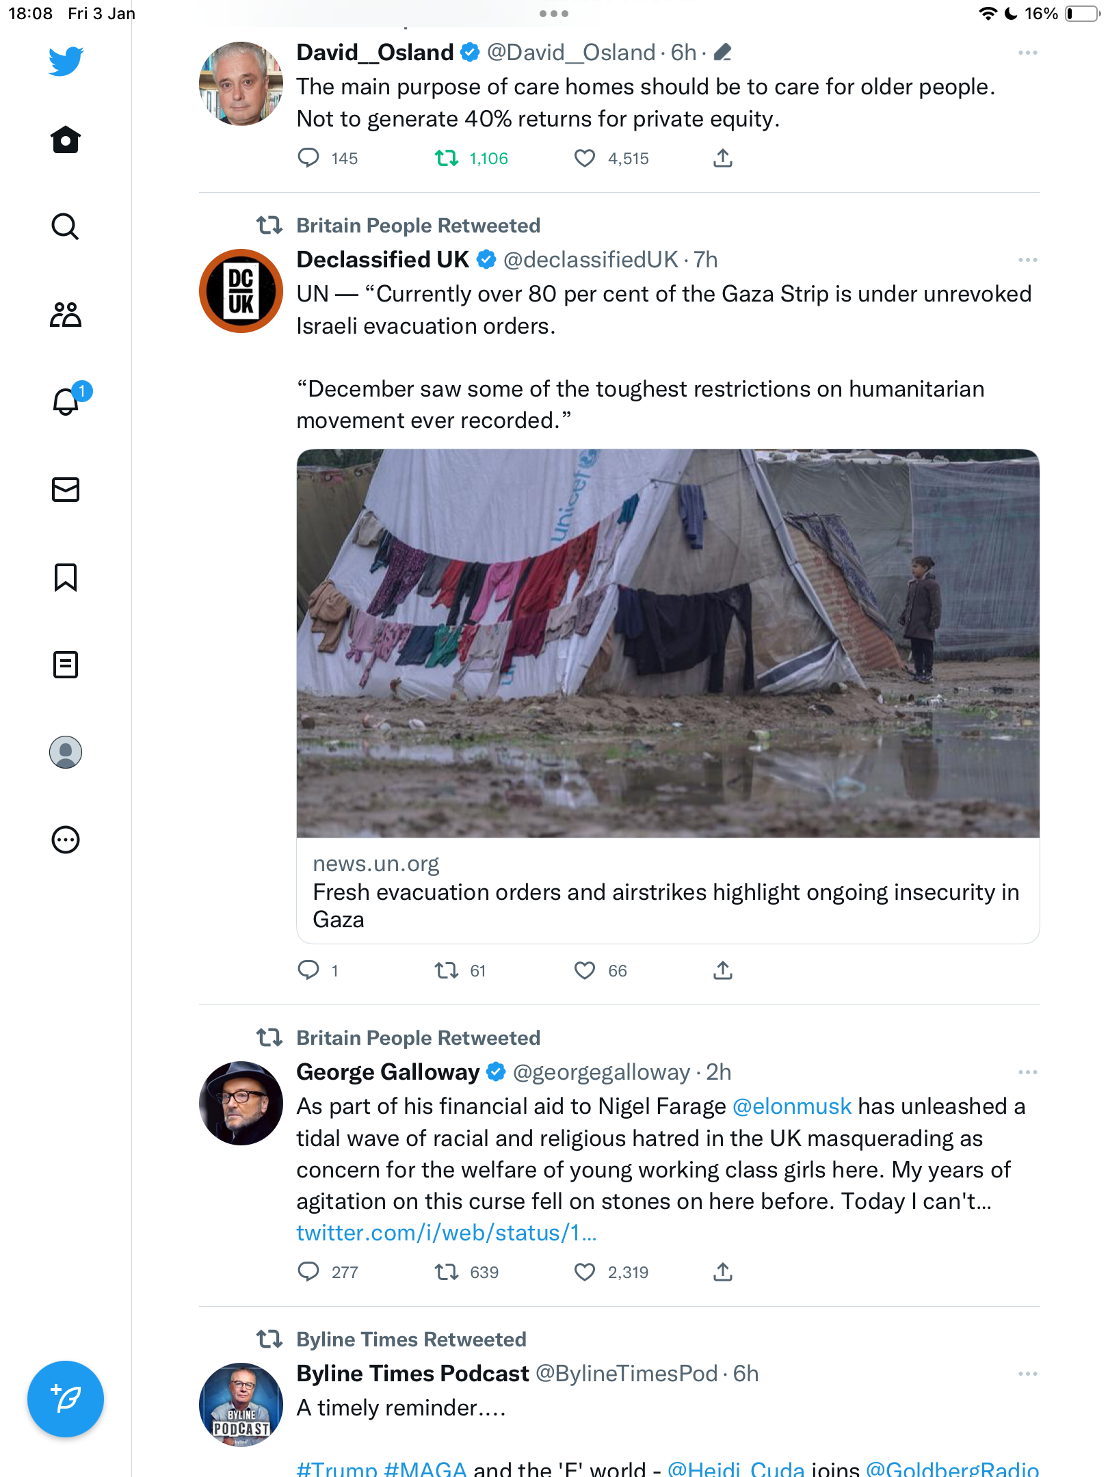Viewport: 1108px width, 1477px height.
Task: Open the More circle menu in sidebar
Action: (x=66, y=840)
